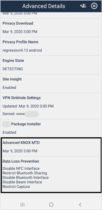Tap the Restrict Bluetooth Sharing line
The width and height of the screenshot is (102, 210).
[x=25, y=173]
